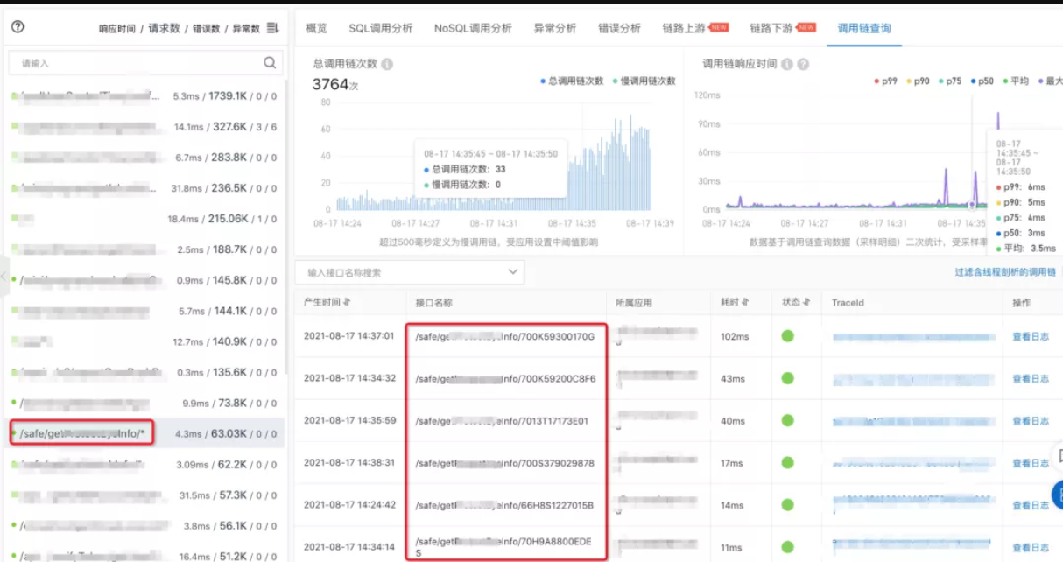Toggle p50 legend series

(982, 81)
